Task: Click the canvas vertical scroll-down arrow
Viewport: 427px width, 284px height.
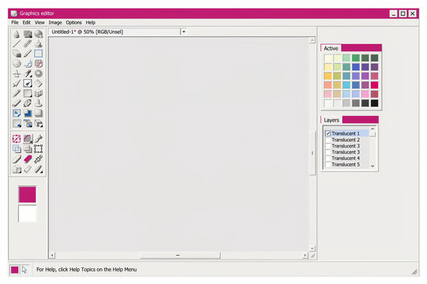Action: 312,248
